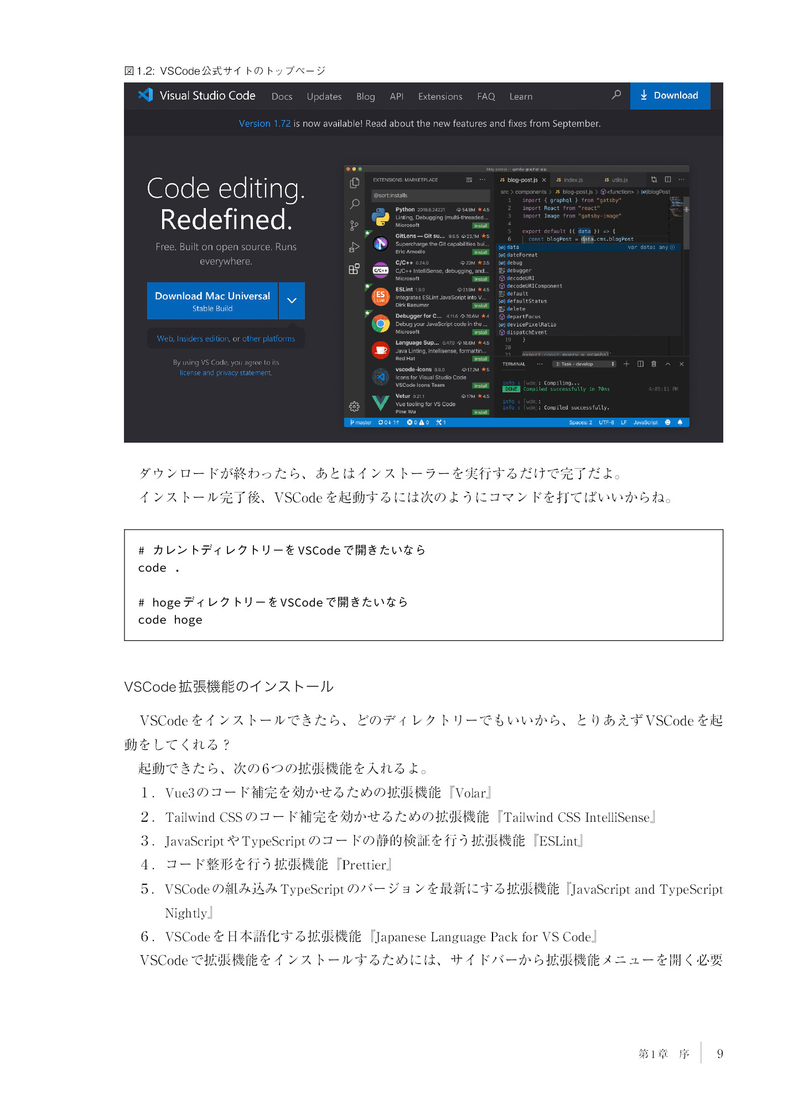Open the Explorer files icon in activity bar
793x1120 pixels.
(355, 183)
